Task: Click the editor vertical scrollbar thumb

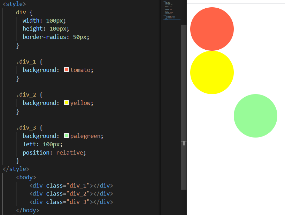Action: [184, 107]
